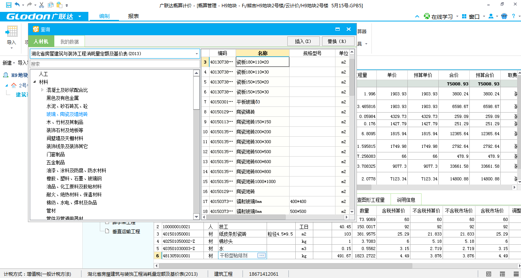Open the 查图形工程量 tab

click(371, 200)
